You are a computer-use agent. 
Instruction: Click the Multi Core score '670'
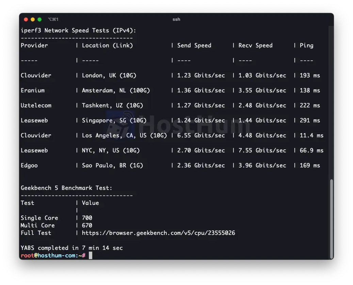(87, 225)
